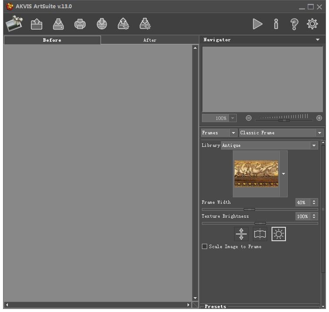Toggle the brightness align sun button
Viewport: 329px width, 312px height.
pyautogui.click(x=279, y=234)
